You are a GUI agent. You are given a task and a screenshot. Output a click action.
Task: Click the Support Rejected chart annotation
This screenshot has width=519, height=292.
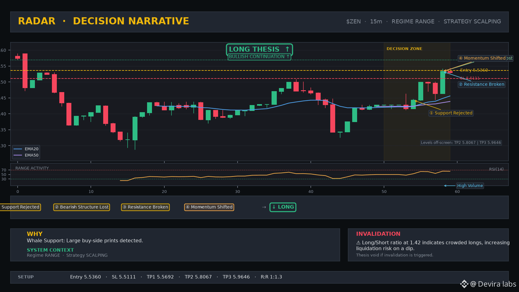pyautogui.click(x=451, y=113)
